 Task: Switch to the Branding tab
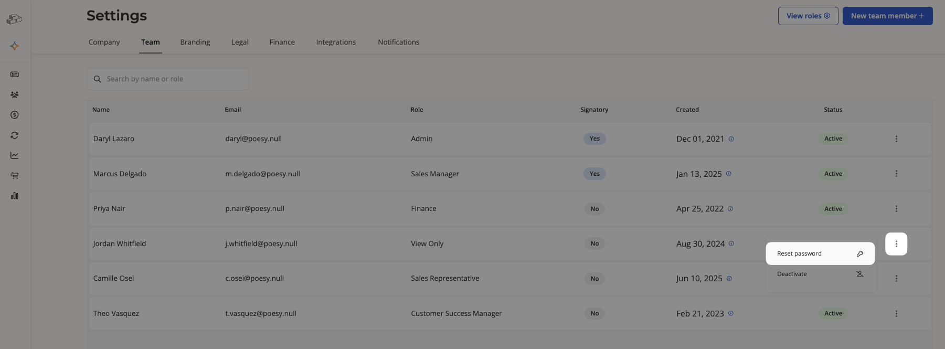[x=195, y=42]
